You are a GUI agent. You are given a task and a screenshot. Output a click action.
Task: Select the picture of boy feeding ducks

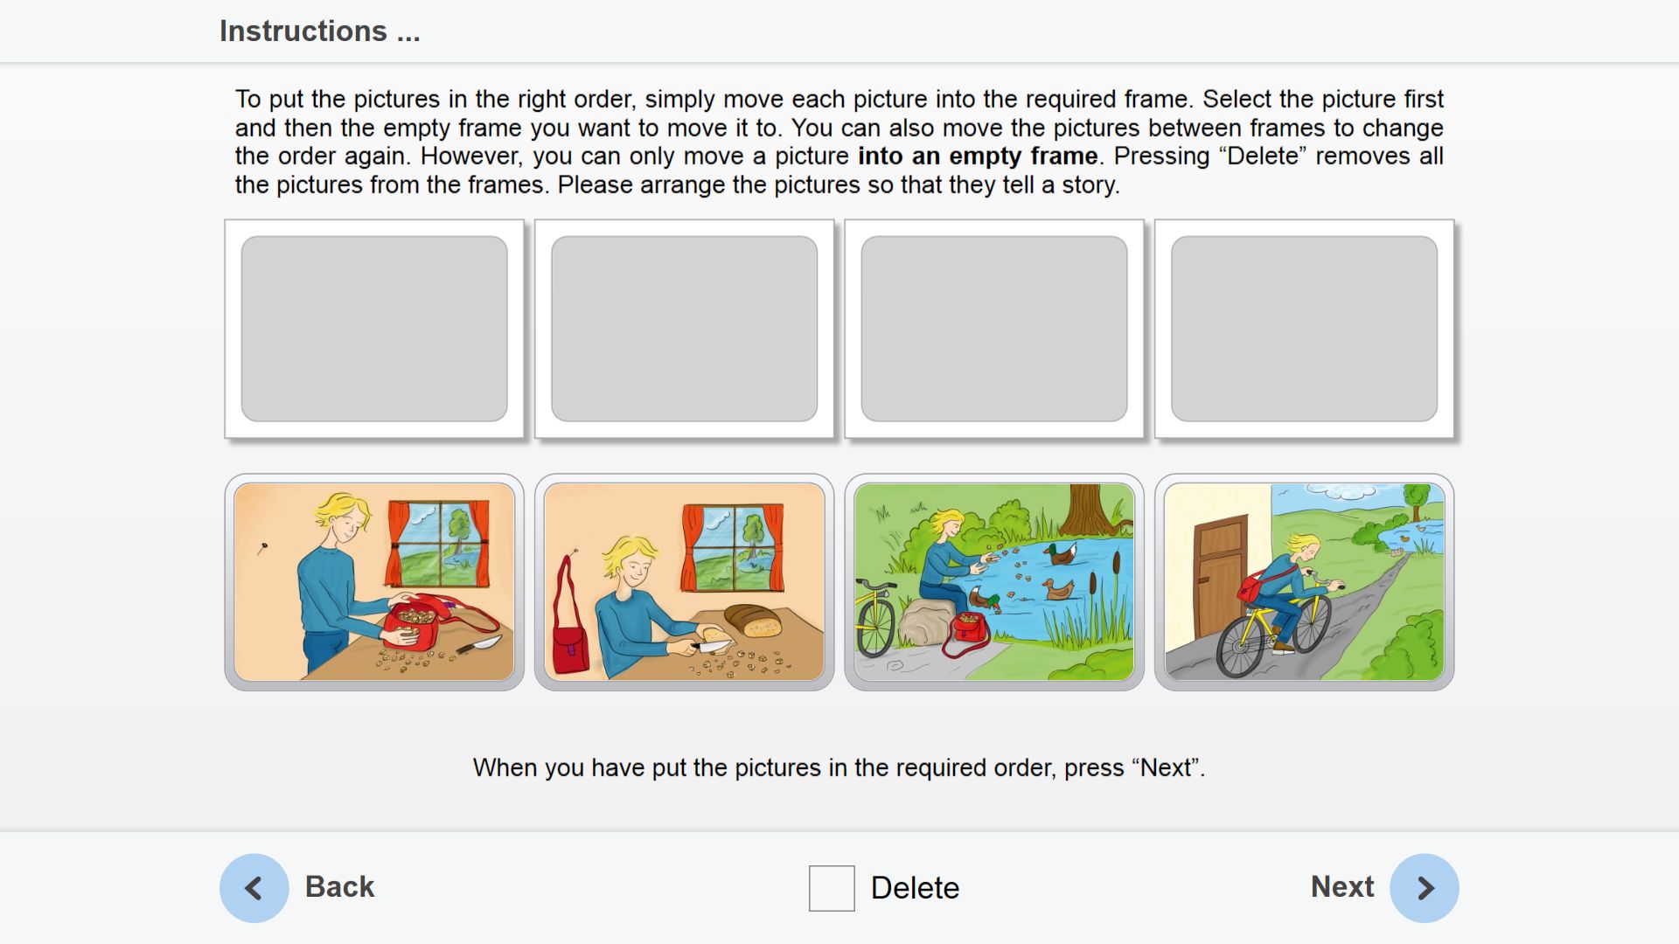994,582
